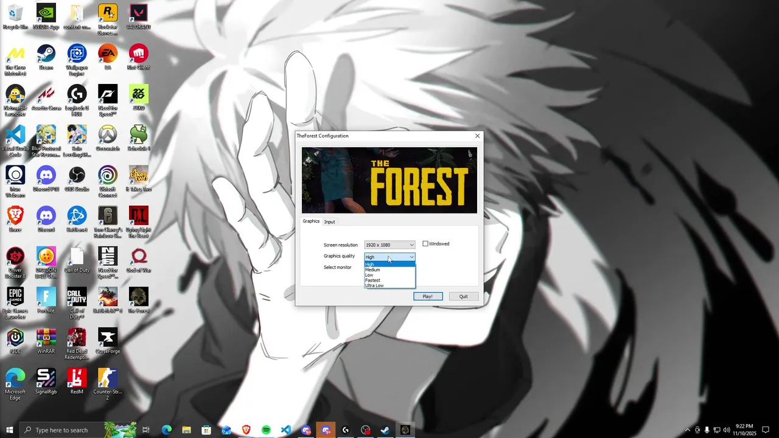779x438 pixels.
Task: Open Spotify from the taskbar
Action: point(266,430)
